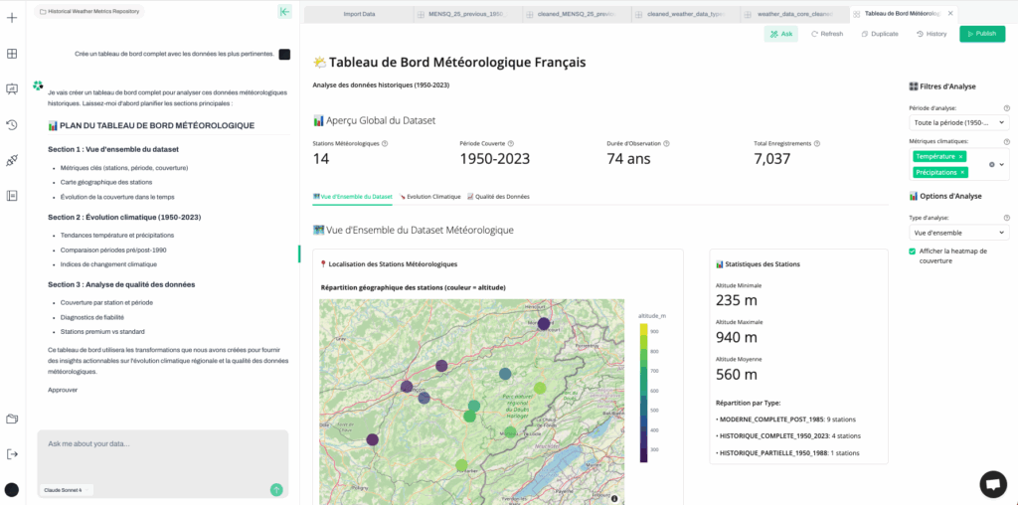This screenshot has height=505, width=1018.
Task: Click the logout icon in left sidebar
Action: 12,453
